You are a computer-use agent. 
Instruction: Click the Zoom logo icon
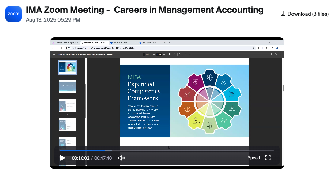pos(14,14)
